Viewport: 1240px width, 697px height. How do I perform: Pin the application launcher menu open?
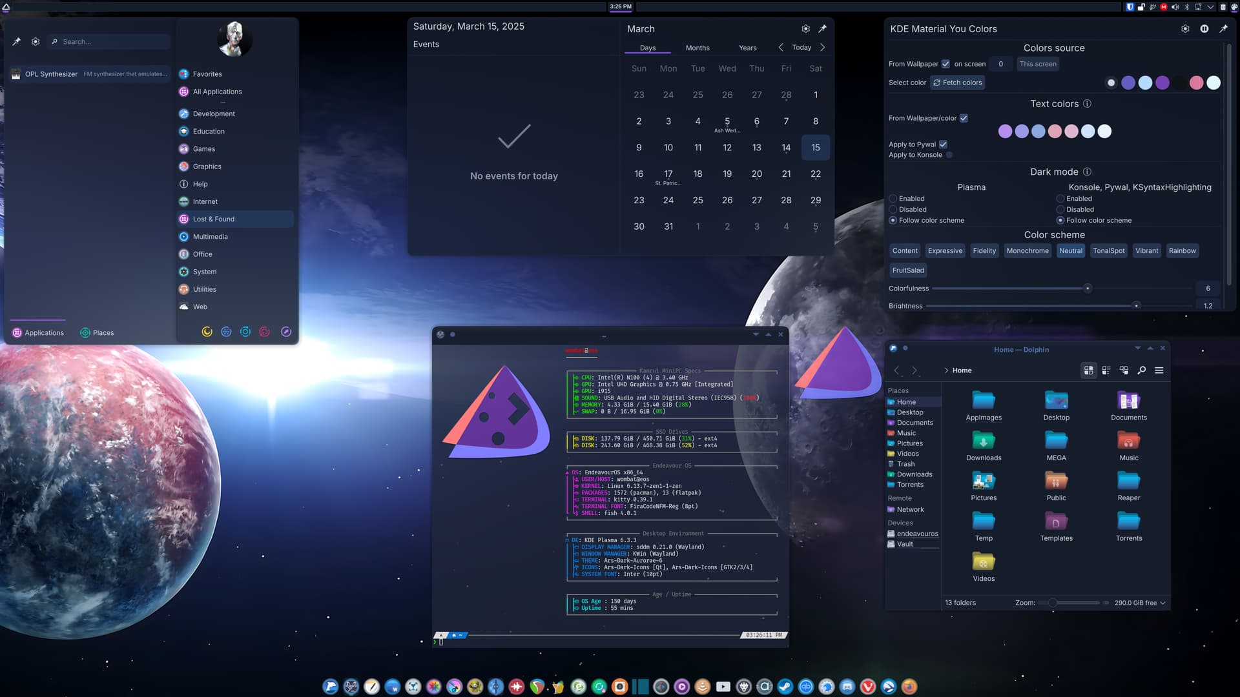tap(17, 41)
